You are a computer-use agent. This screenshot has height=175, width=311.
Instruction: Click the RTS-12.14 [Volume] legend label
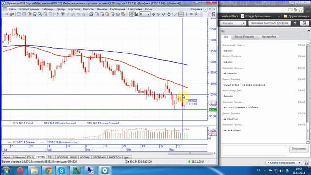(24, 142)
